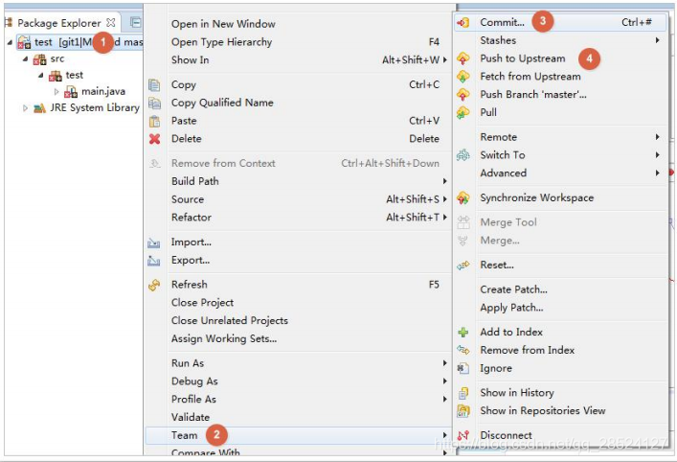677x462 pixels.
Task: Choose Validate from context menu
Action: click(x=298, y=418)
